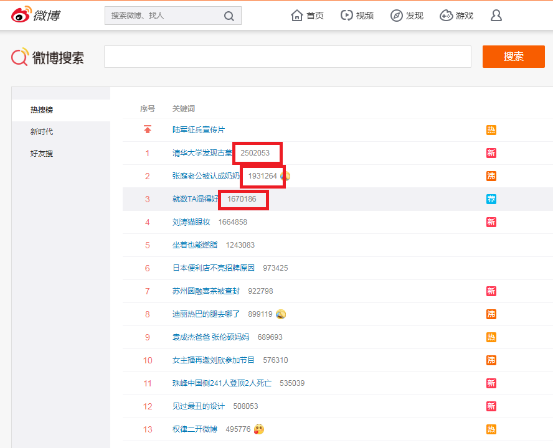
Task: Click rank number 13
Action: pyautogui.click(x=148, y=429)
